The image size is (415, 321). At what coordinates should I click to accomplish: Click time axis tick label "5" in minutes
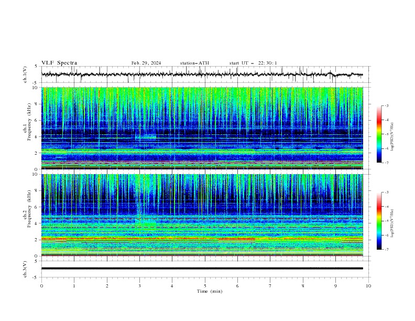205,286
